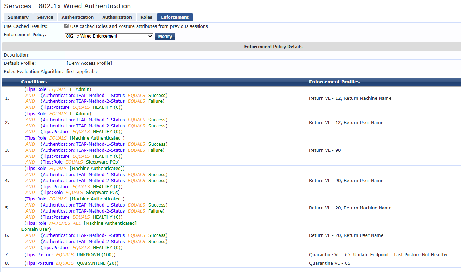The width and height of the screenshot is (461, 272).
Task: Select the '[Deny Access Profile]' value
Action: click(x=89, y=63)
